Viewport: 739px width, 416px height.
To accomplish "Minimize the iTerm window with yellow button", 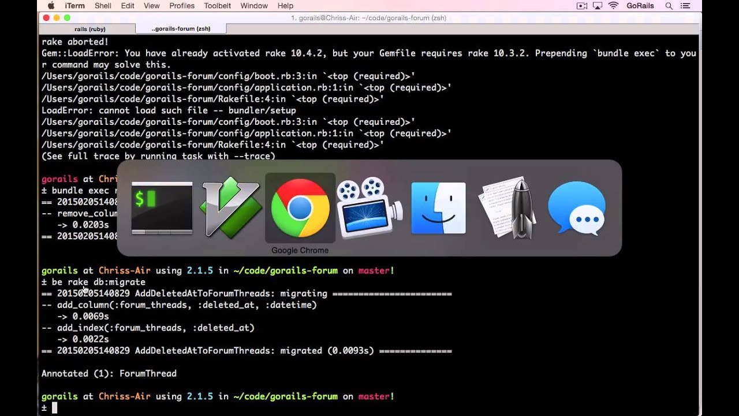I will tap(57, 18).
